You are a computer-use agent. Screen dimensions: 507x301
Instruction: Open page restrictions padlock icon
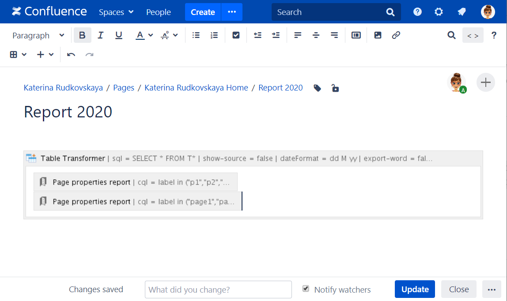tap(335, 88)
